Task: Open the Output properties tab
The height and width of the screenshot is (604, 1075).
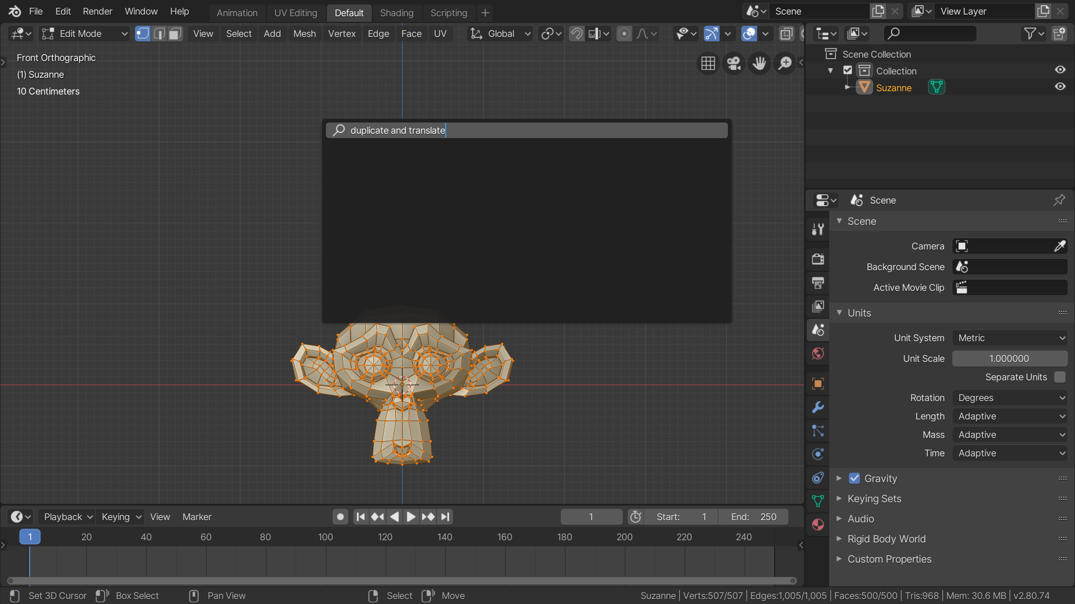Action: tap(818, 283)
